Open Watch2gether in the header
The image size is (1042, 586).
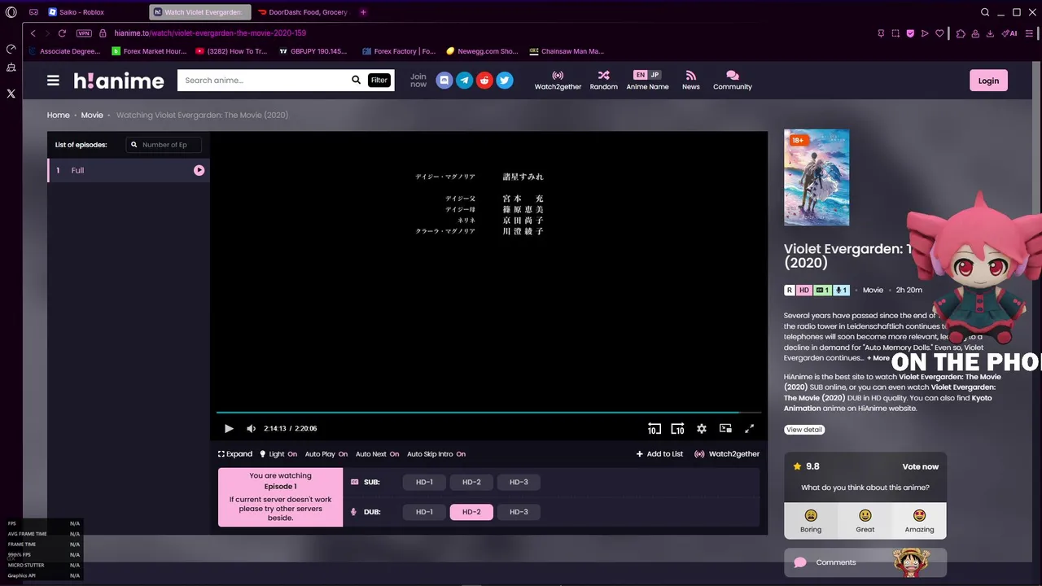[558, 81]
